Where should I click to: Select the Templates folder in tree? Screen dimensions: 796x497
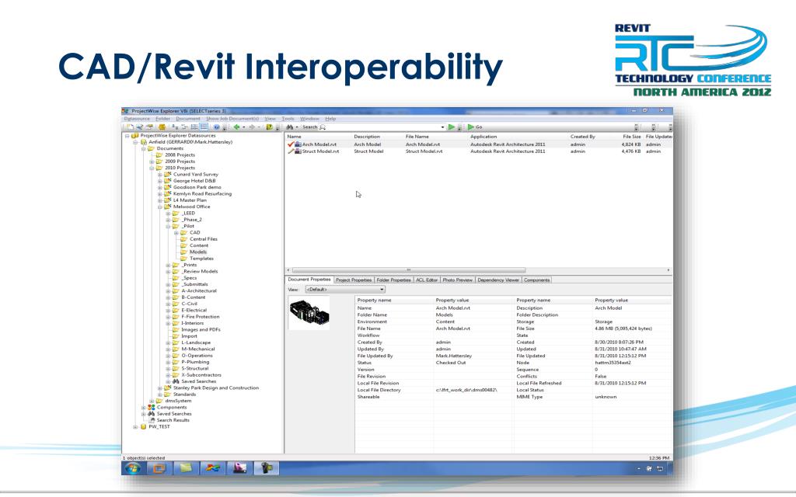click(201, 259)
